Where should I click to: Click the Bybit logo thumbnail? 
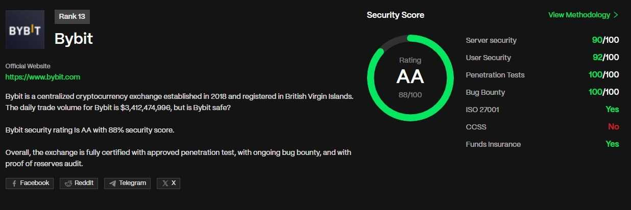coord(25,30)
